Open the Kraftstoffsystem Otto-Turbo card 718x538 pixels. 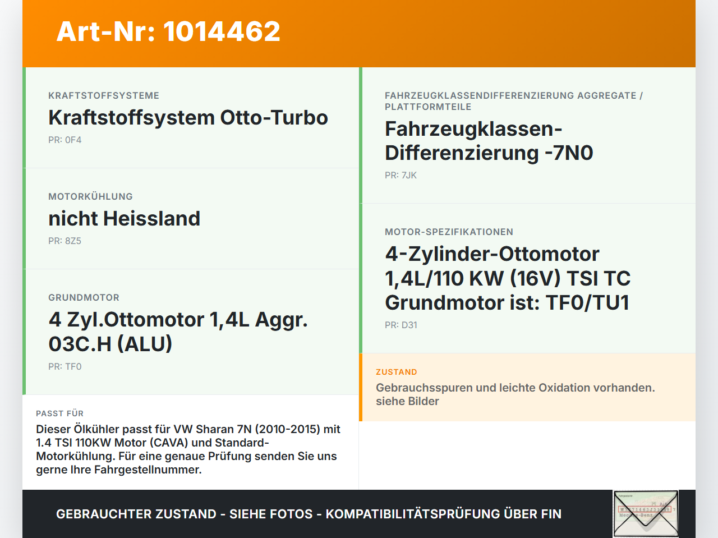click(188, 117)
